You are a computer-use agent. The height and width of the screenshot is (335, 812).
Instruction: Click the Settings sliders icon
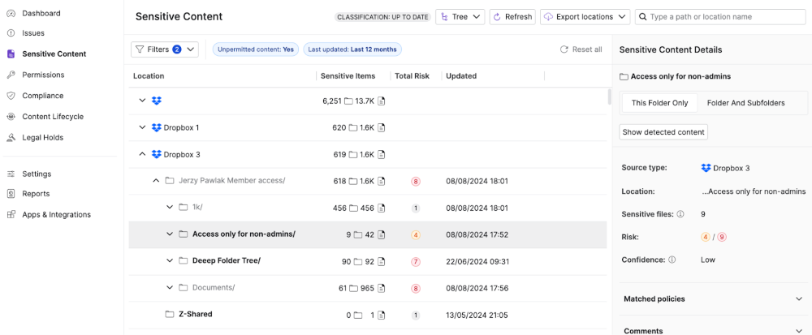point(11,174)
